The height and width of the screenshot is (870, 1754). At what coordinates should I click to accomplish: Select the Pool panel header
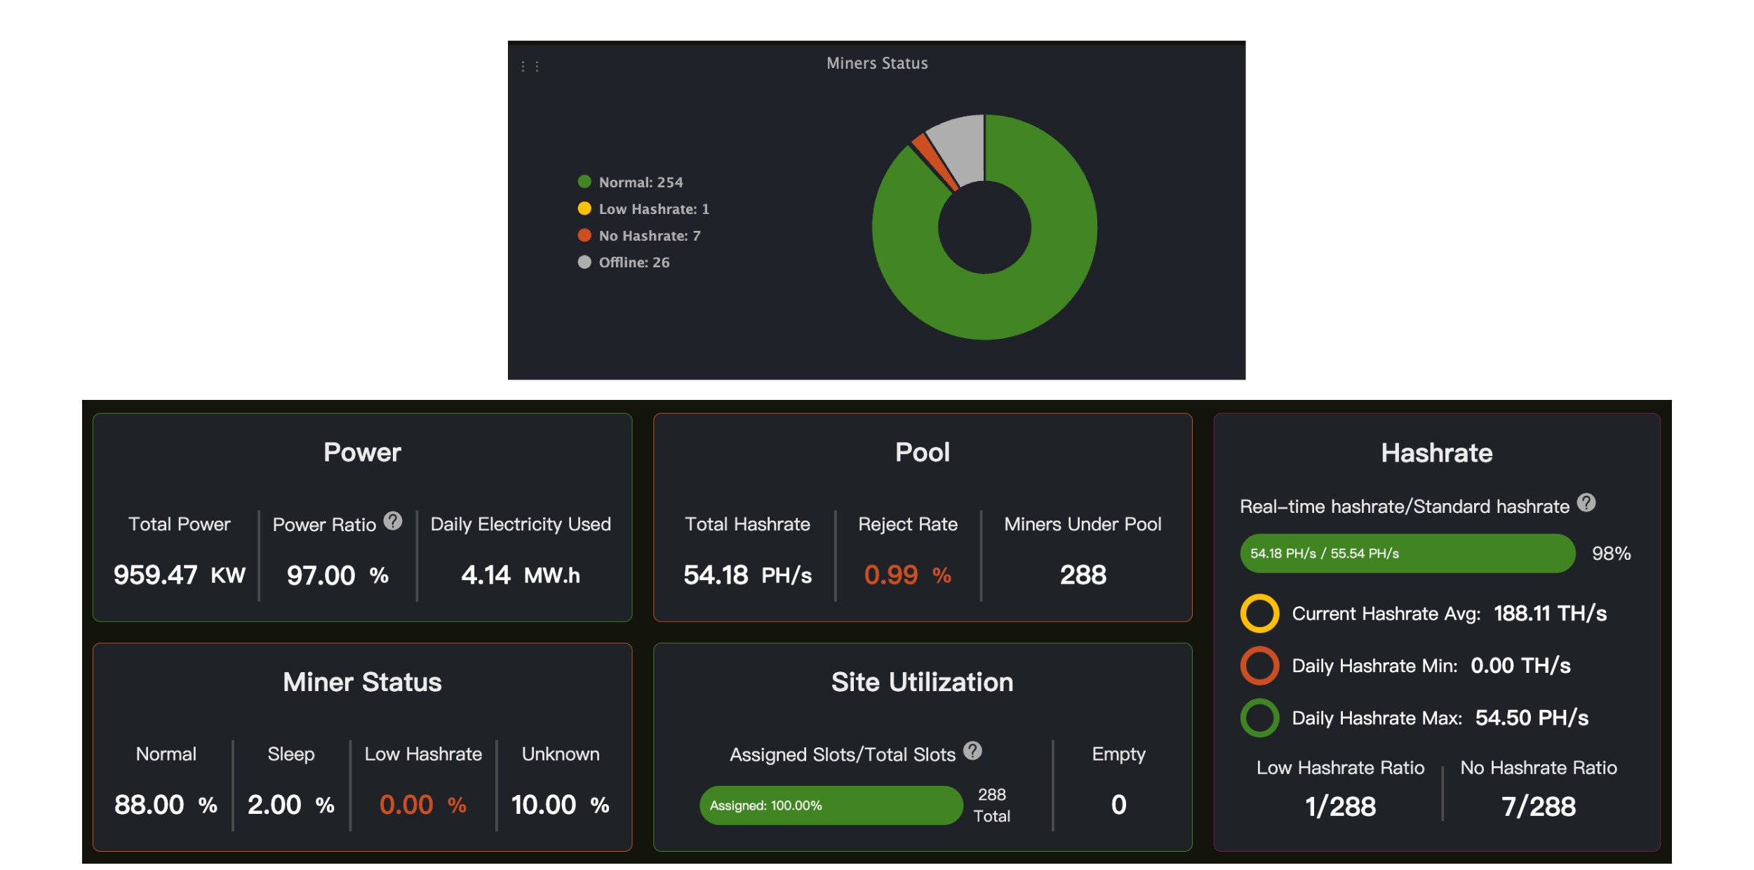coord(922,452)
